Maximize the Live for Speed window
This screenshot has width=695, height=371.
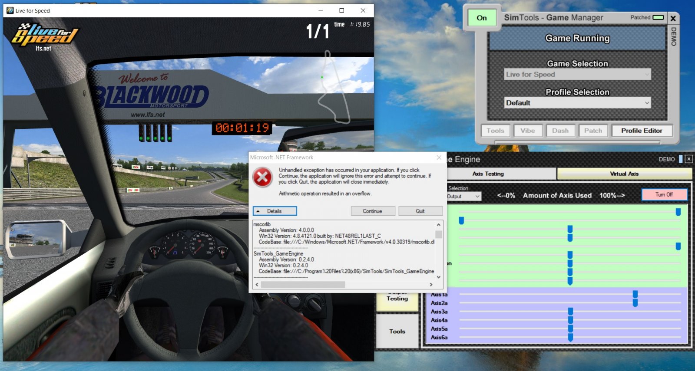click(342, 10)
